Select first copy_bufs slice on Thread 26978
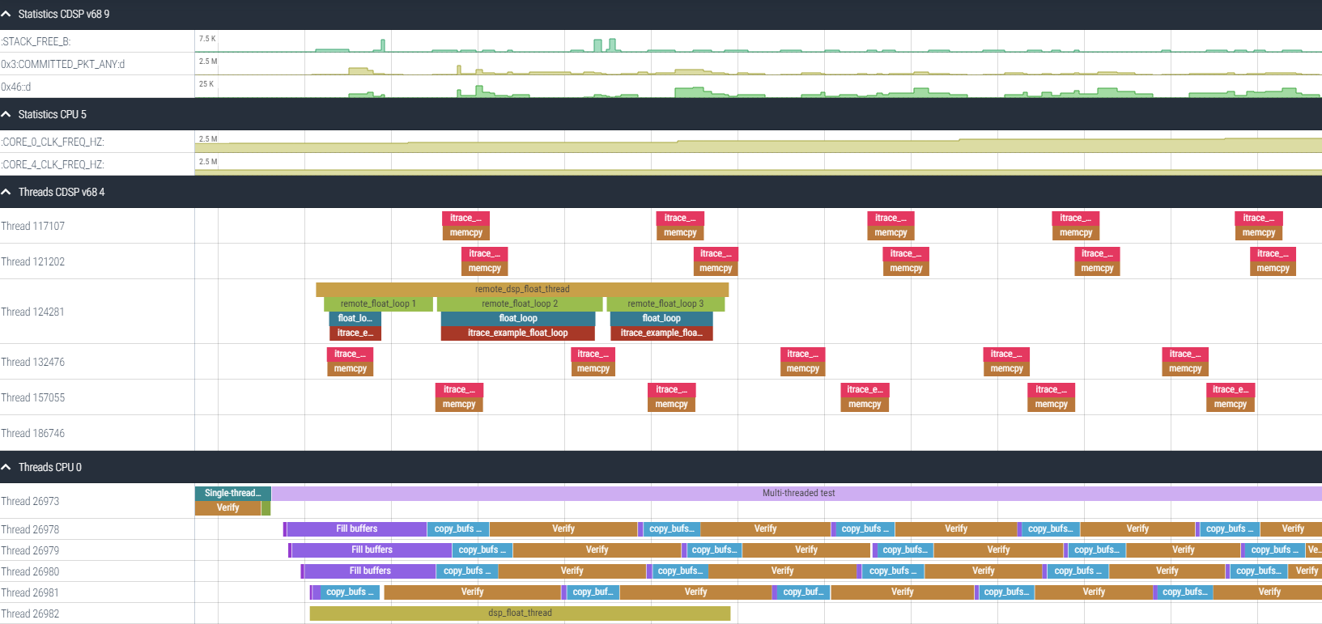Viewport: 1322px width, 624px height. [x=458, y=528]
